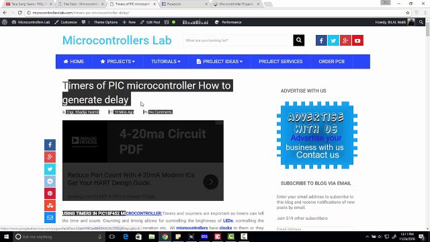Bookmark this page with the star icon
430x242 pixels.
pyautogui.click(x=408, y=13)
